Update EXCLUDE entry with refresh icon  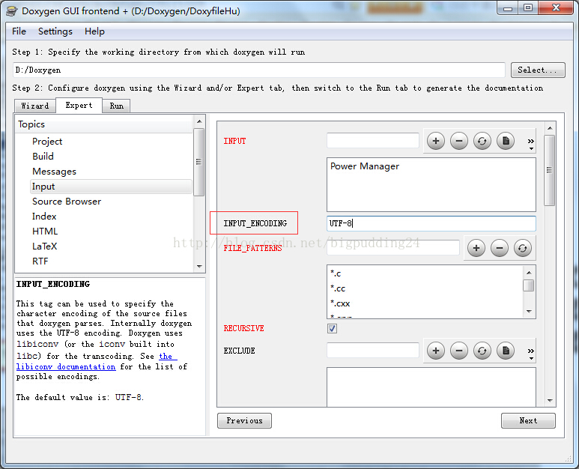[x=482, y=351]
